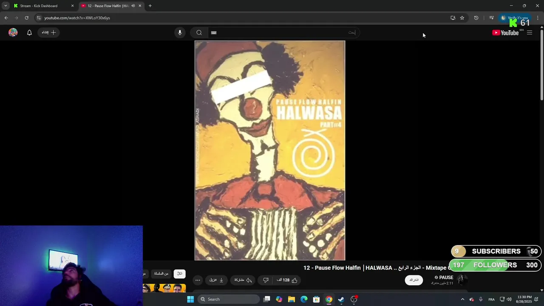
Task: Open Copilot from the taskbar
Action: [x=279, y=299]
